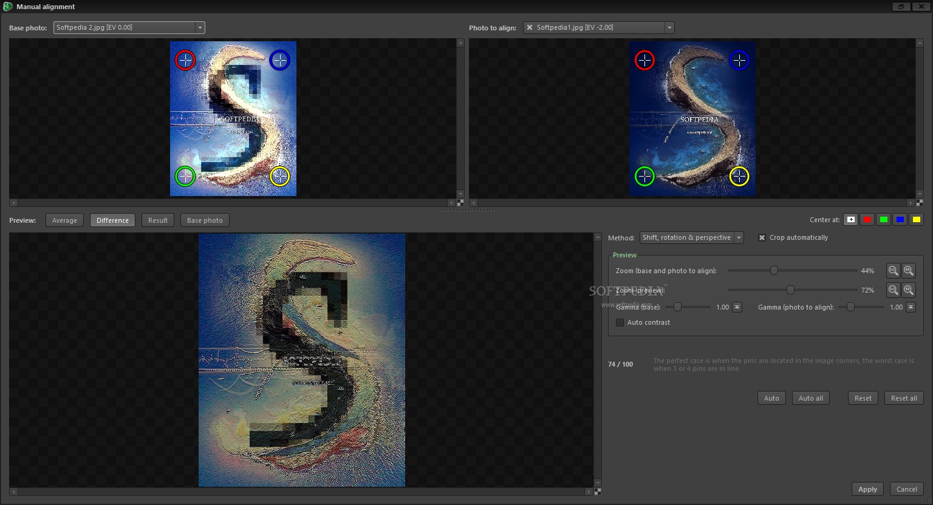This screenshot has width=933, height=505.
Task: Click the Reset all button
Action: 904,398
